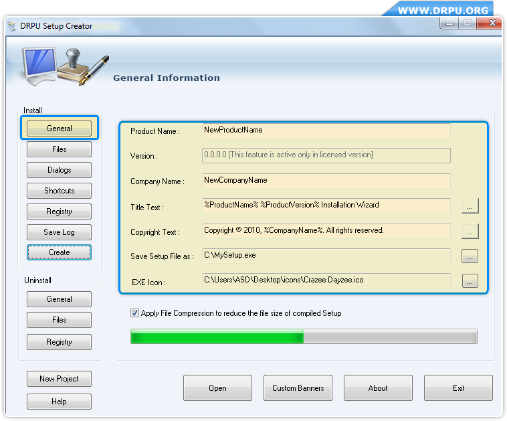Click the Save Setup File as field

(x=326, y=256)
